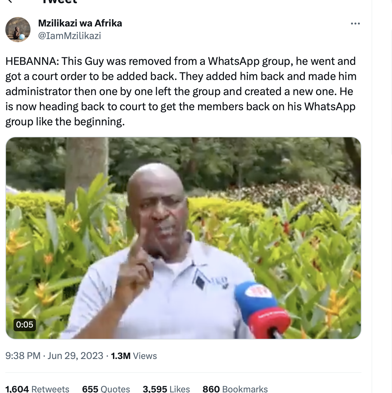Open the @IamMzilikazi handle link
This screenshot has height=393, width=392.
(x=70, y=36)
